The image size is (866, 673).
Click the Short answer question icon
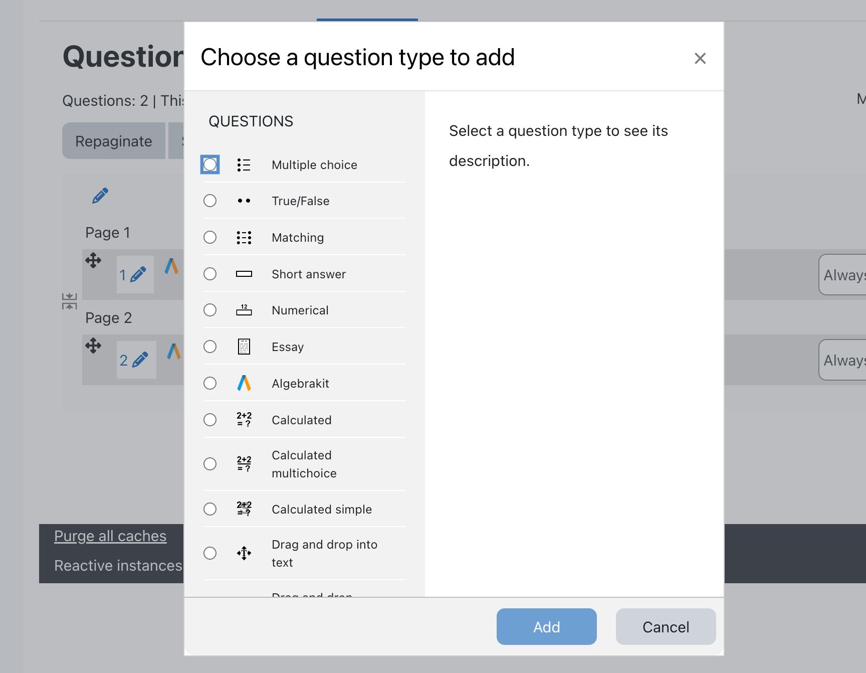click(244, 274)
